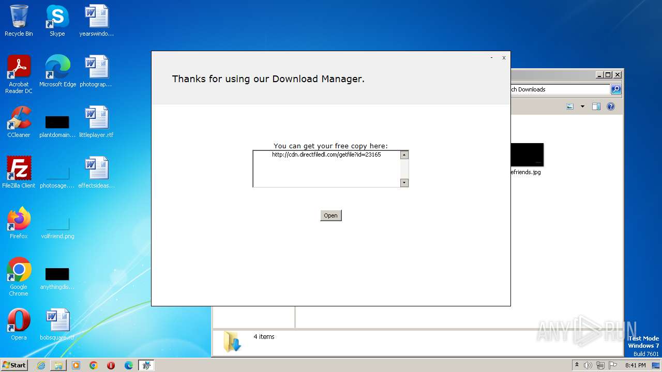Screen dimensions: 662x372
Task: Select the FileZilla Client shortcut
Action: click(x=19, y=173)
